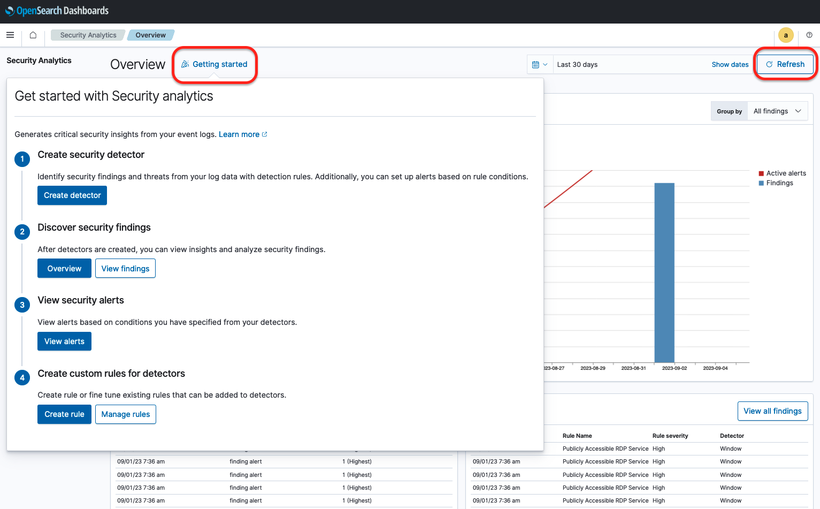Open the Group by All findings dropdown
Screen dimensions: 820x509
tap(777, 111)
